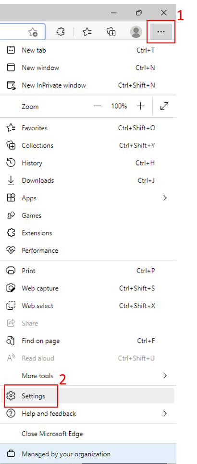
Task: Click the Extensions puzzle icon in toolbar
Action: (61, 32)
